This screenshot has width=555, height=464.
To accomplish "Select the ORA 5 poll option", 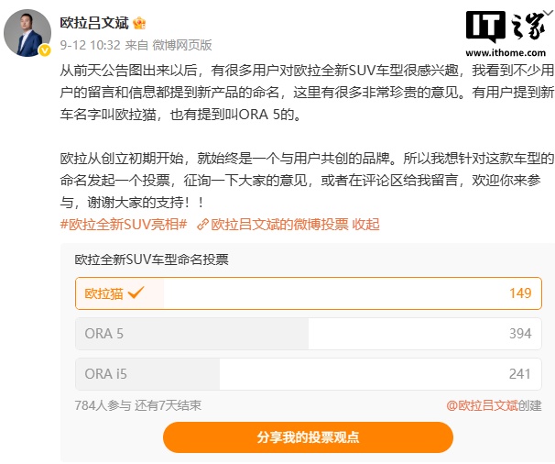I will click(308, 334).
